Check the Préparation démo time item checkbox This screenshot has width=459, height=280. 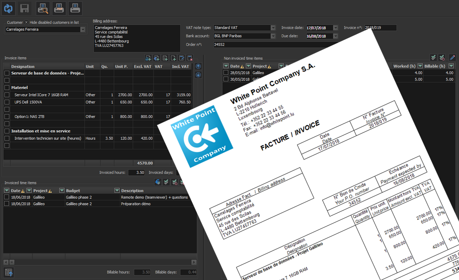7,204
